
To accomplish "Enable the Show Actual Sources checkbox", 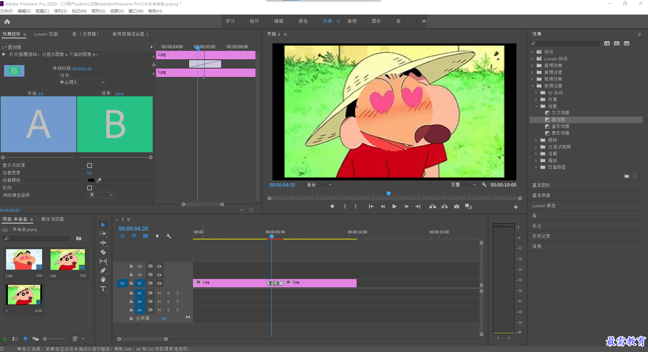I will pyautogui.click(x=90, y=165).
